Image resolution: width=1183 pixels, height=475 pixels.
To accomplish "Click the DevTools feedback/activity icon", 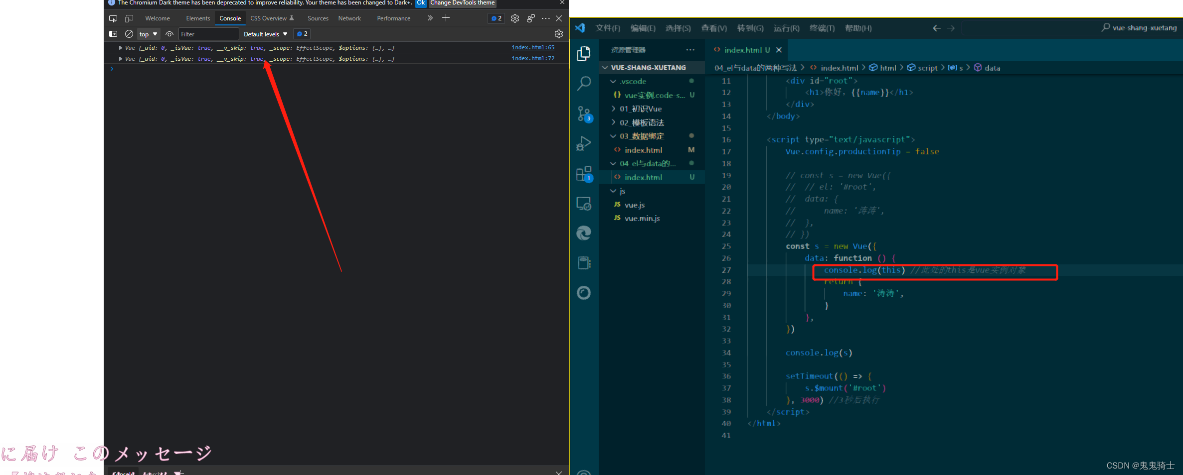I will (x=531, y=18).
